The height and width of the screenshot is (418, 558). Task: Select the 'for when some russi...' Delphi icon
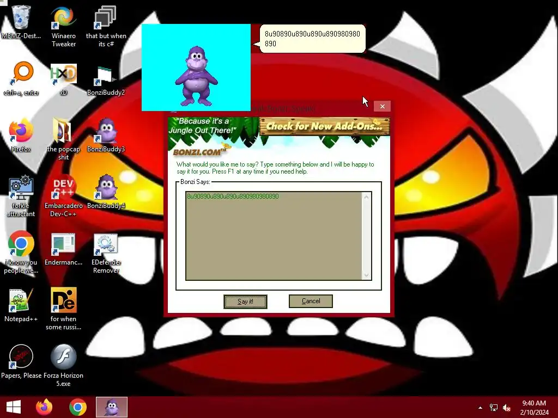63,309
